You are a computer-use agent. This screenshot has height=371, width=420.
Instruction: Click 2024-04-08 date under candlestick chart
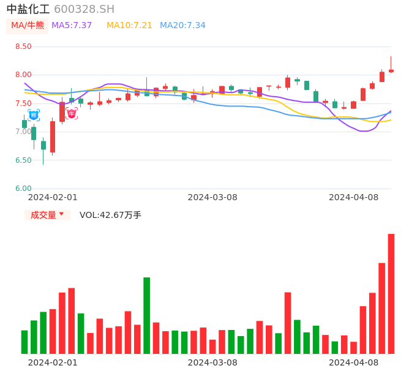click(354, 197)
